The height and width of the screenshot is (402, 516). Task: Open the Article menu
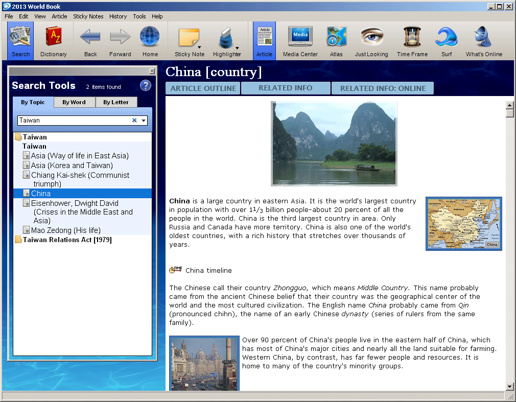59,16
